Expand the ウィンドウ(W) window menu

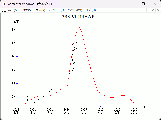point(75,10)
